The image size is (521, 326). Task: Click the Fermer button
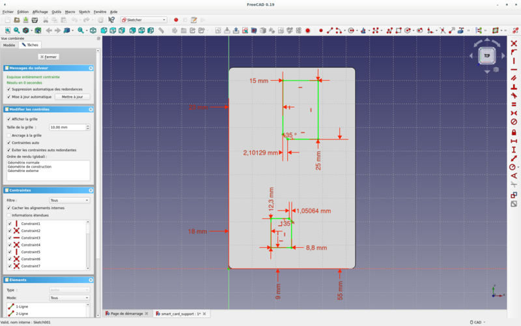click(x=48, y=57)
